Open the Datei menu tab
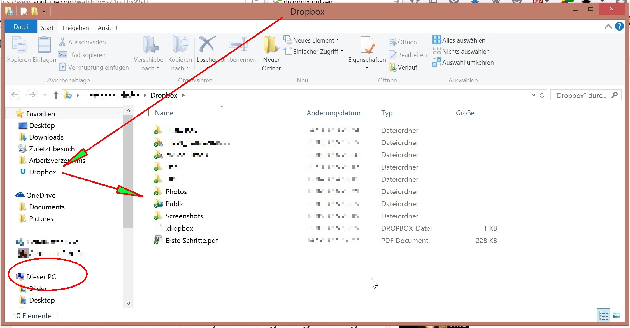This screenshot has width=630, height=328. pyautogui.click(x=21, y=27)
